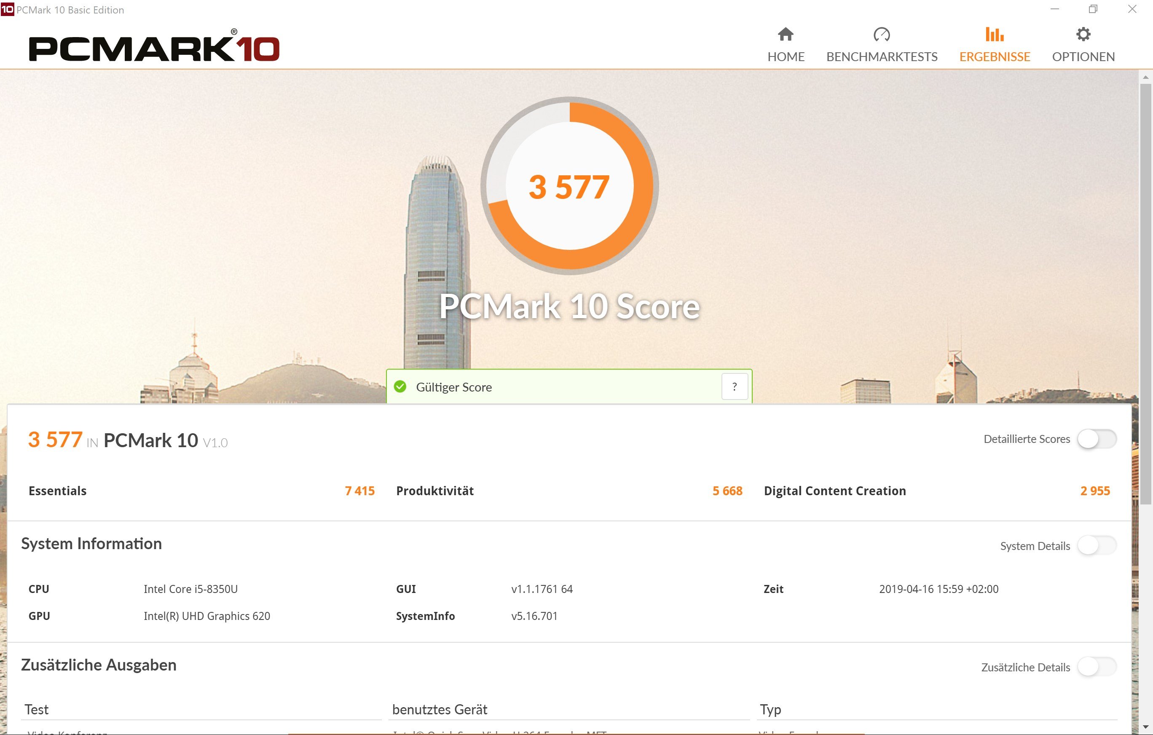Click the green valid score checkmark
Image resolution: width=1153 pixels, height=735 pixels.
pyautogui.click(x=400, y=386)
